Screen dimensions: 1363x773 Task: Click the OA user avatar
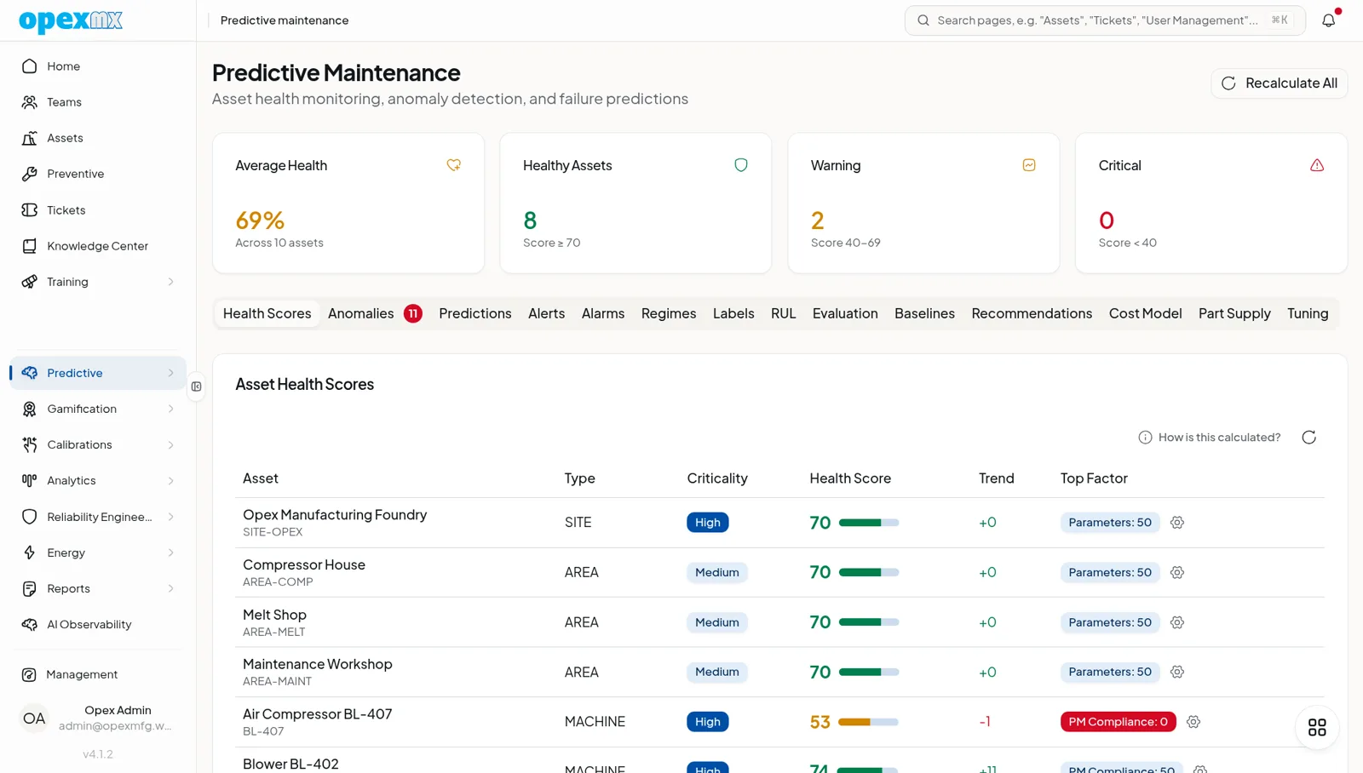coord(34,719)
